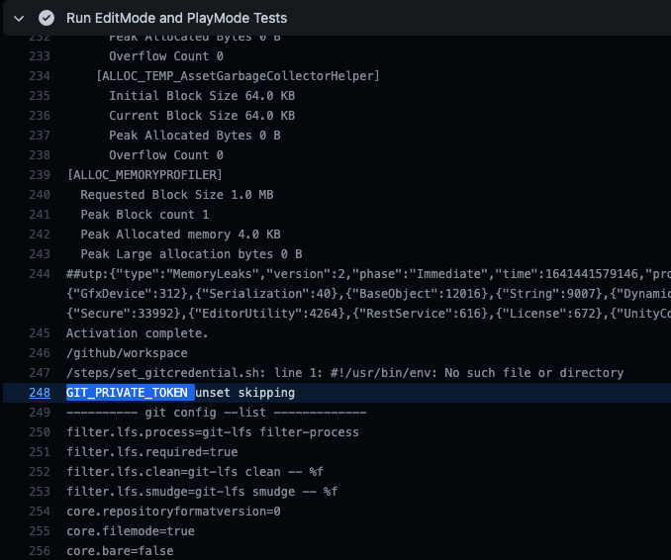Click the [ALLOC_MEMORYPROFILER] log line
Viewport: 671px width, 560px height.
point(144,174)
